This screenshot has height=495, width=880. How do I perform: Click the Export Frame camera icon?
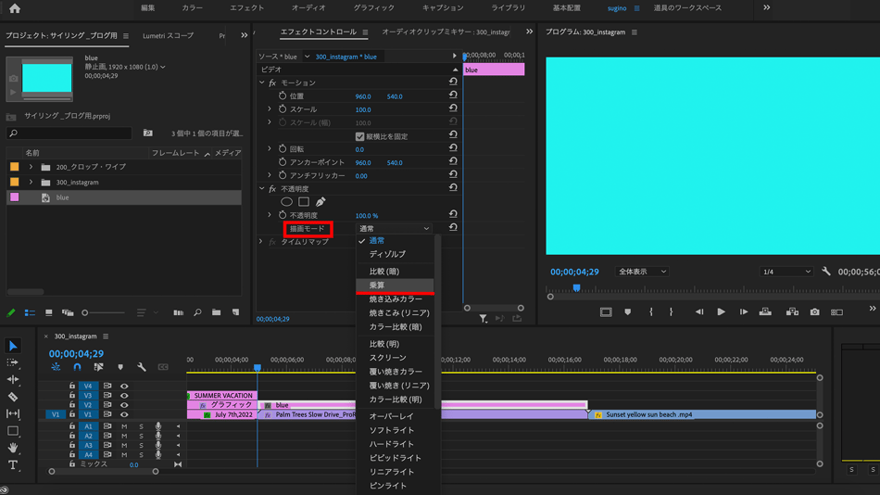coord(814,312)
